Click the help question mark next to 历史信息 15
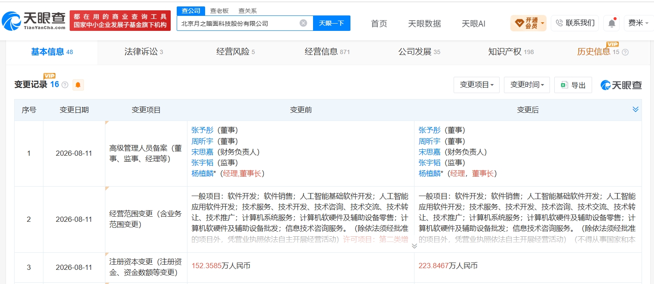654x284 pixels. click(x=625, y=52)
